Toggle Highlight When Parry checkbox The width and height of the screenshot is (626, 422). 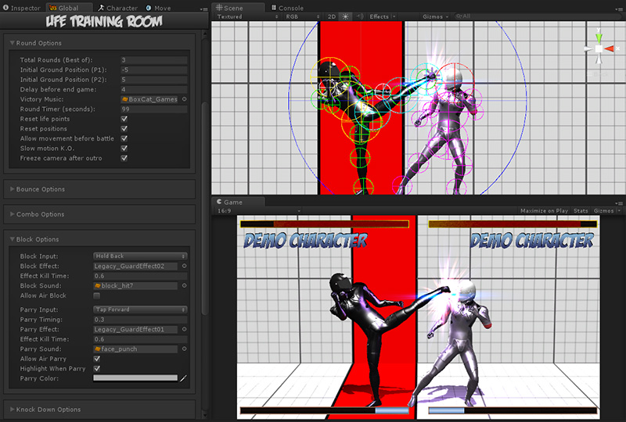point(96,369)
